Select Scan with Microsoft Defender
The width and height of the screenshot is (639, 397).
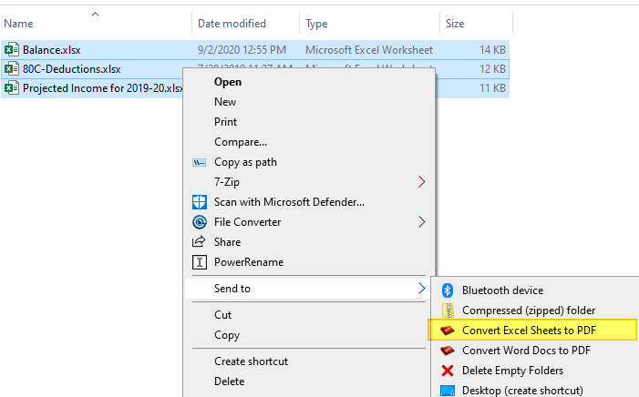pyautogui.click(x=289, y=202)
